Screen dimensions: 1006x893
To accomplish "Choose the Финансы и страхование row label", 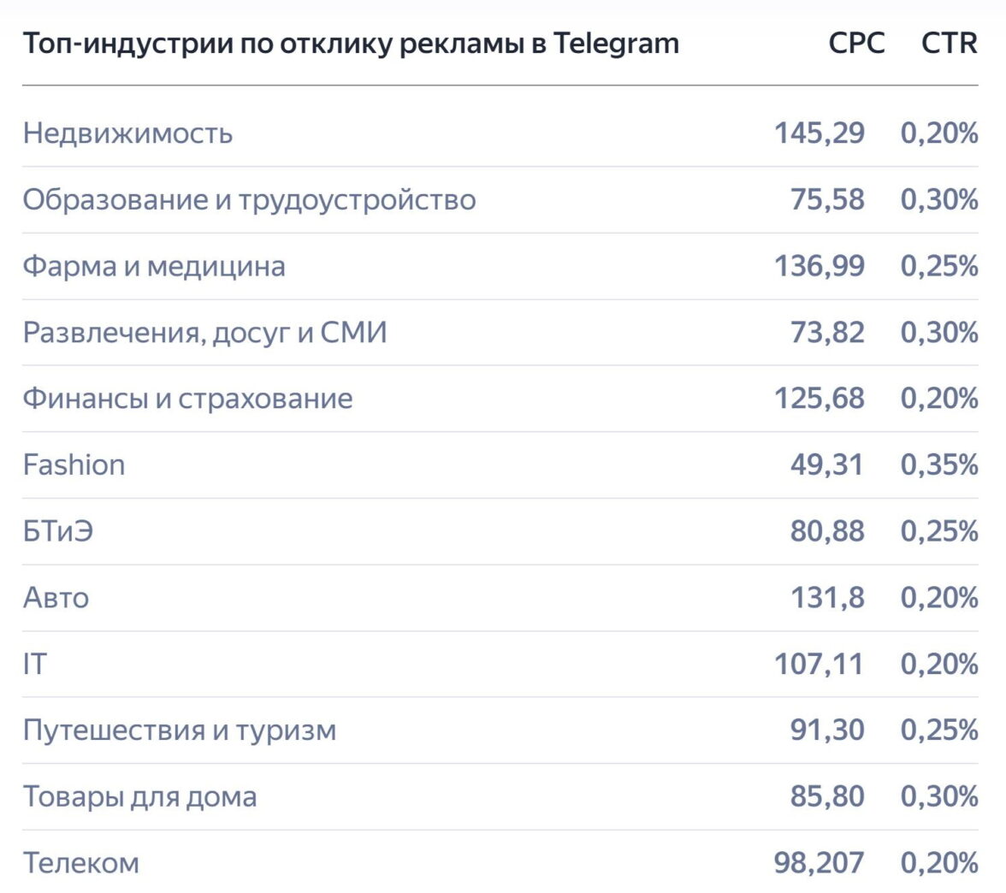I will (x=187, y=399).
